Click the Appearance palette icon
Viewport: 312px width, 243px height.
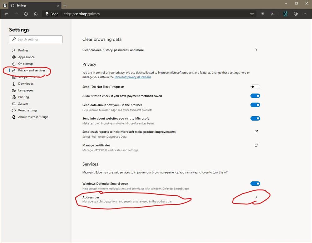coord(14,57)
